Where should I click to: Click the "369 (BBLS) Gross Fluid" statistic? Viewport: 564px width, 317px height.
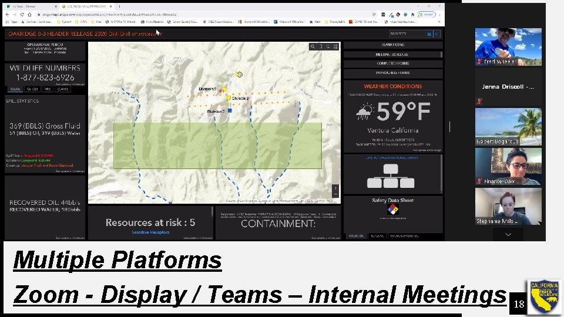coord(45,126)
